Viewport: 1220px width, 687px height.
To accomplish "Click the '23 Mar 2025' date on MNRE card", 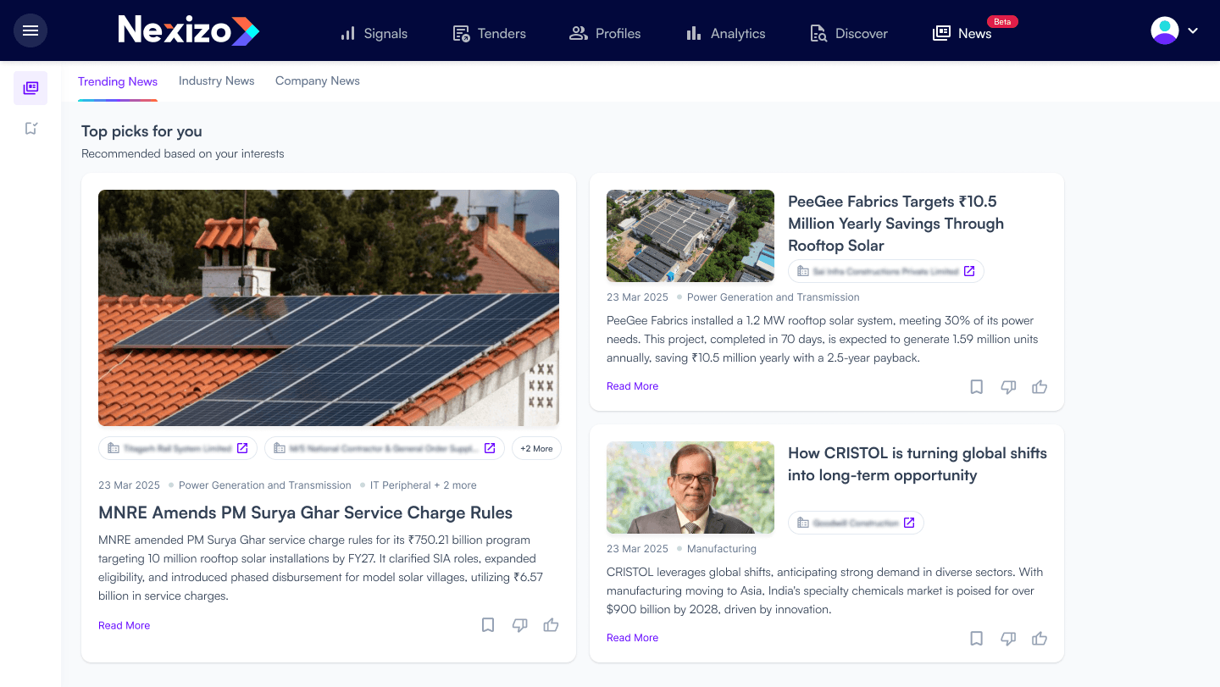I will pos(129,485).
